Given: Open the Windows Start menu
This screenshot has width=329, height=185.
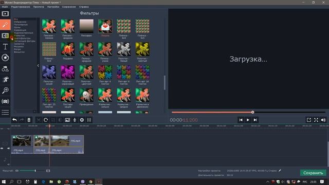Looking at the screenshot, I should 4,181.
